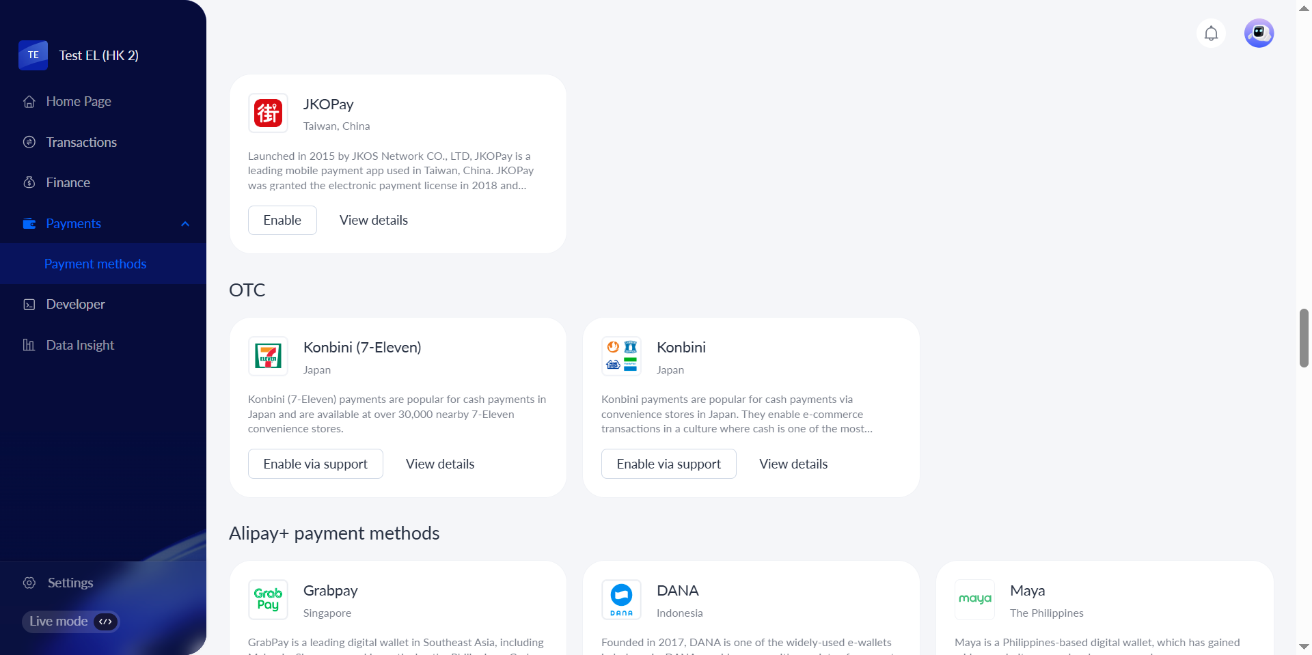
Task: Toggle the Live mode switch
Action: point(105,622)
